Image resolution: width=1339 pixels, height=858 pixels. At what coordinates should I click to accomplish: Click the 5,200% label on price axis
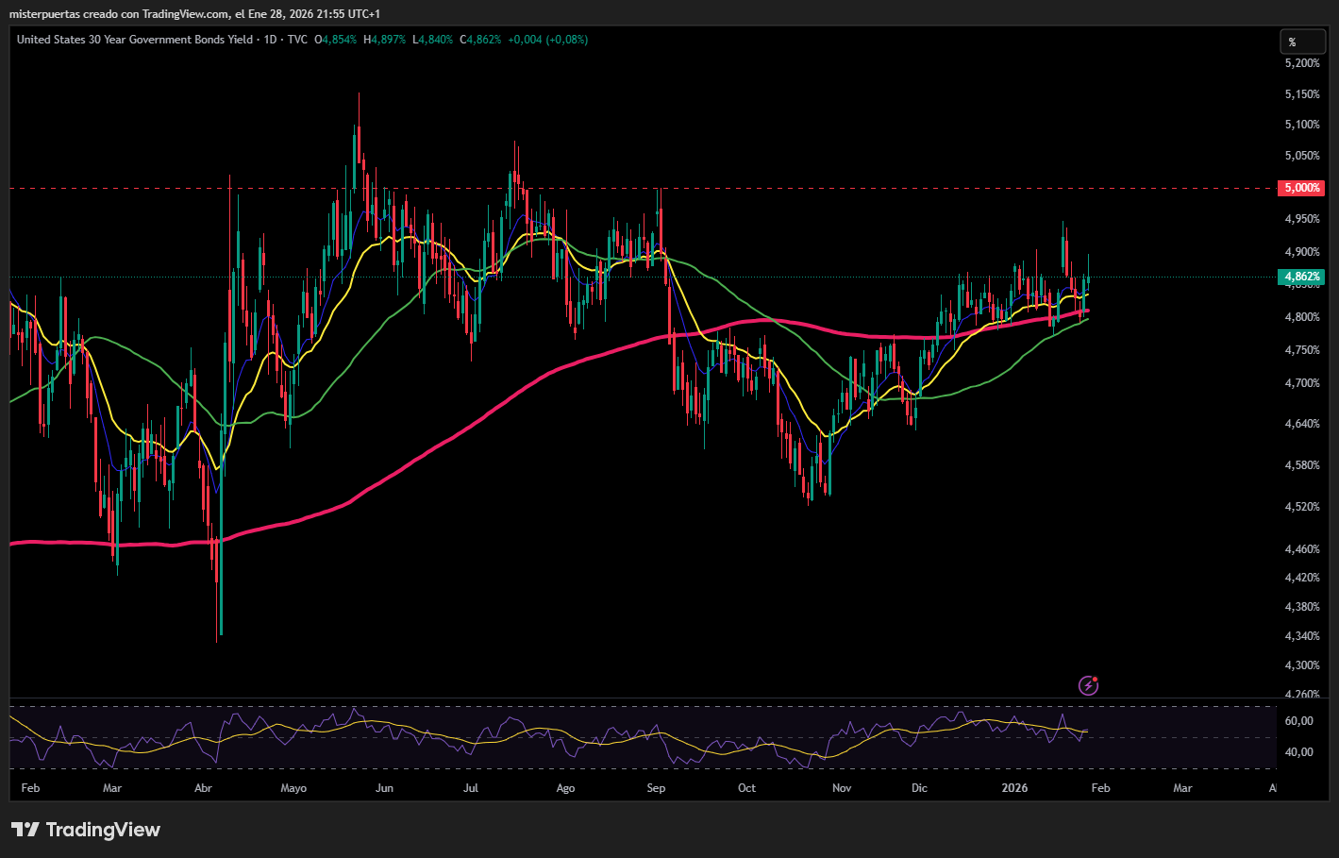tap(1302, 63)
